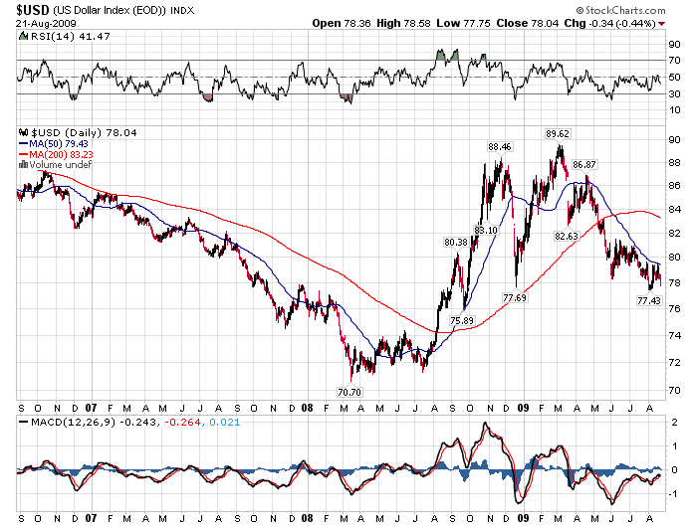697x527 pixels.
Task: Click the Volume bars legend icon
Action: tap(23, 165)
